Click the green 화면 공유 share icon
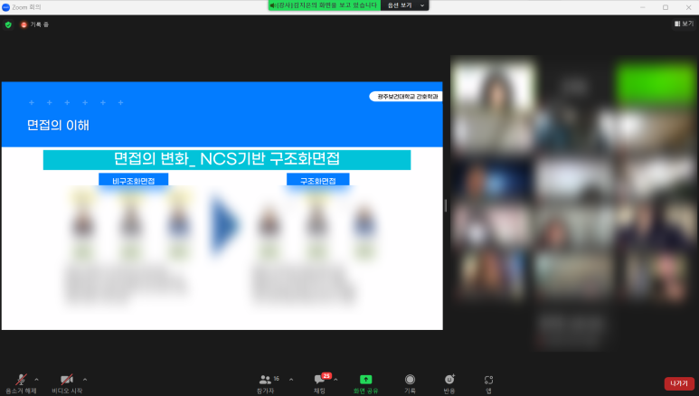The height and width of the screenshot is (396, 699). pos(365,382)
